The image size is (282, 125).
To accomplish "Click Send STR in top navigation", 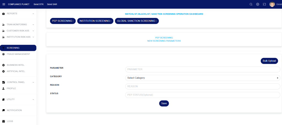I will [38, 4].
